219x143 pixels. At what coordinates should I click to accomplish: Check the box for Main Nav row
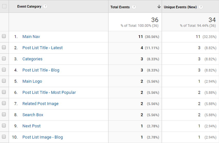point(4,36)
